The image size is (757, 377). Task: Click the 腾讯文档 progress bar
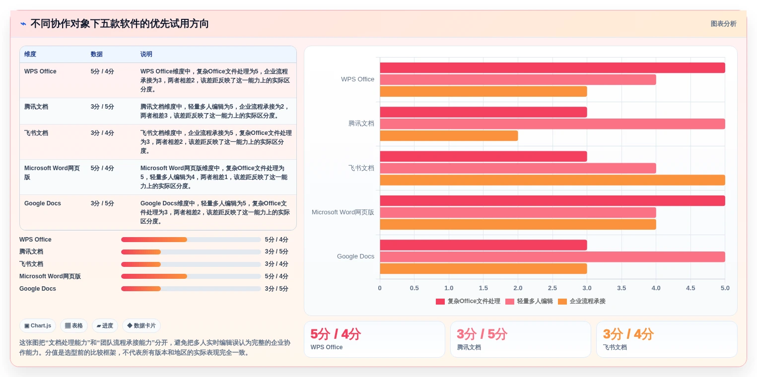191,252
